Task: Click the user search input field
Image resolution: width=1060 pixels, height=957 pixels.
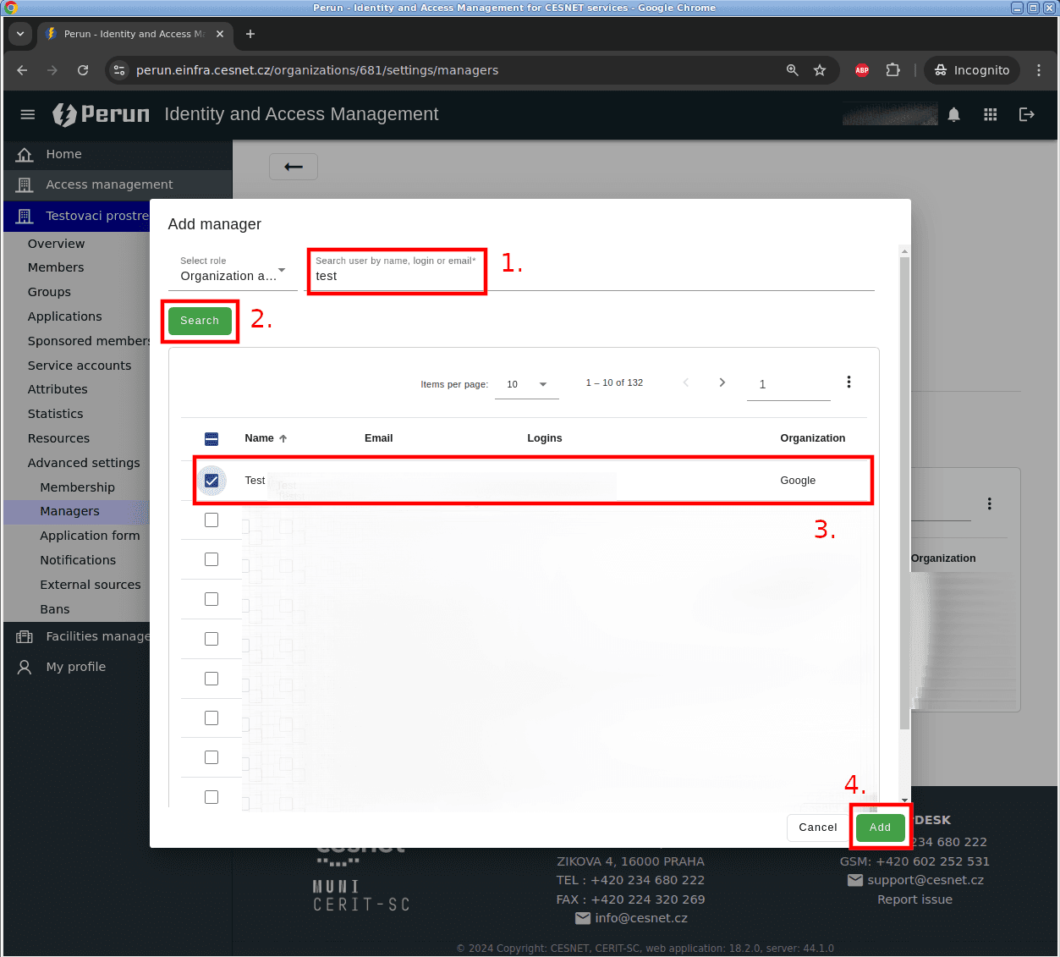Action: coord(395,277)
